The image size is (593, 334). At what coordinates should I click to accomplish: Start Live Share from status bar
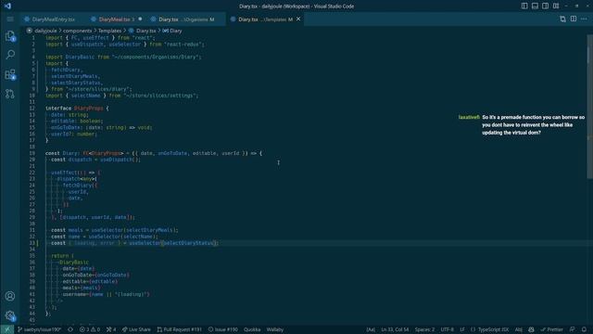136,329
